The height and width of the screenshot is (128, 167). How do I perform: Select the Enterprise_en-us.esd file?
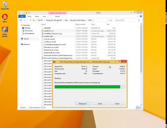[79, 50]
